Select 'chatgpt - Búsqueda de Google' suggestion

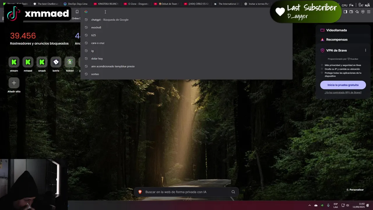[186, 20]
